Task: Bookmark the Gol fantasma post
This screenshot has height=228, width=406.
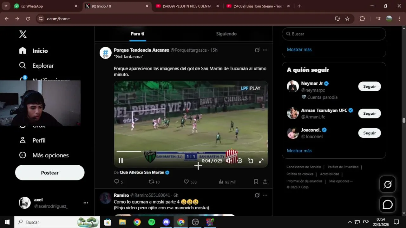Action: pyautogui.click(x=256, y=182)
